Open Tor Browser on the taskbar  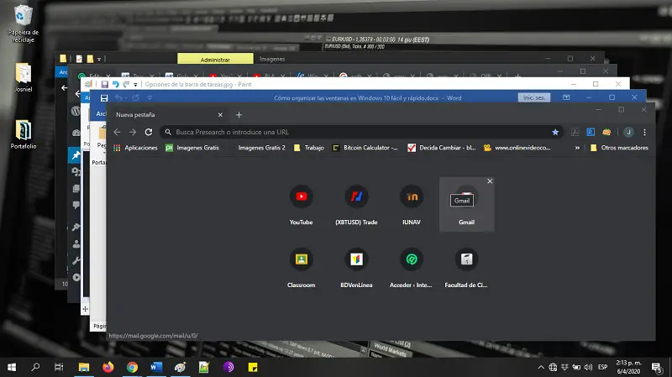228,367
